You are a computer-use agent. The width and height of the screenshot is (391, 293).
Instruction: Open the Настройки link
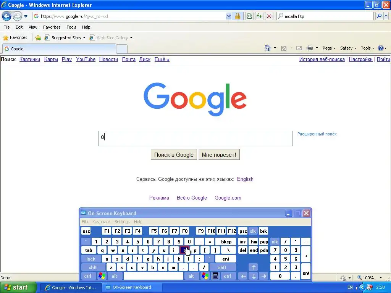click(360, 59)
